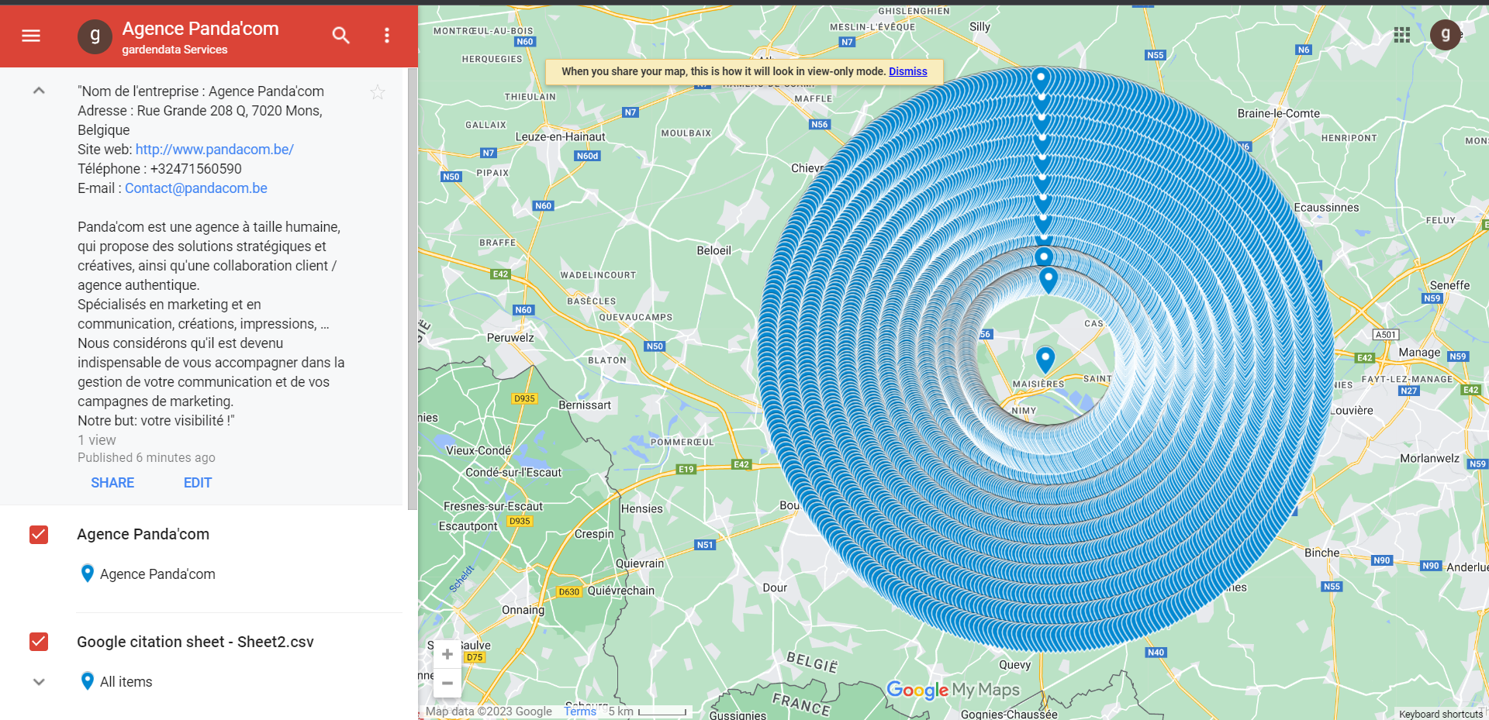Click the search magnifier icon
The height and width of the screenshot is (720, 1489).
click(341, 36)
